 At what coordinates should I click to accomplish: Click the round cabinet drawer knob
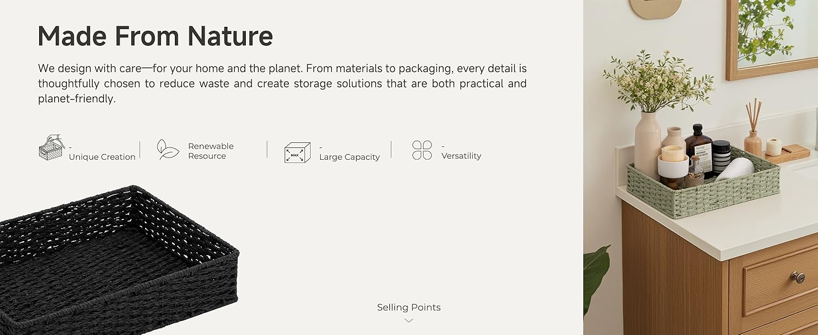click(x=797, y=277)
